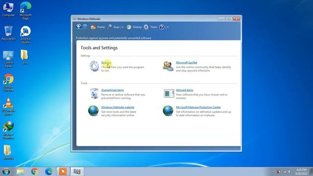This screenshot has width=313, height=176.
Task: Open Microsoft Edge from the taskbar
Action: (49, 172)
